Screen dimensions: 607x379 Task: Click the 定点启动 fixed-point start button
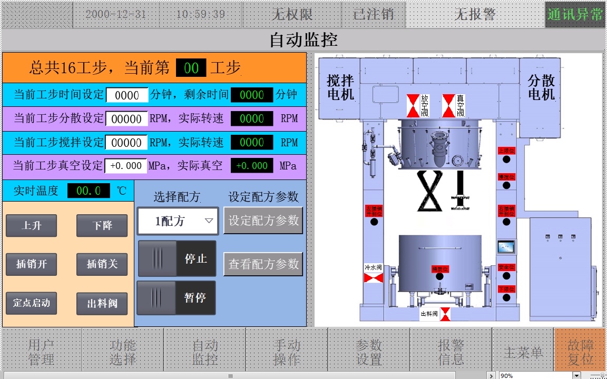point(32,303)
